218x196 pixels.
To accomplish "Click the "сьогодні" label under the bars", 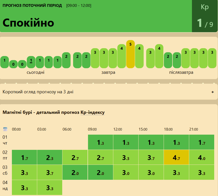I will pyautogui.click(x=35, y=72).
